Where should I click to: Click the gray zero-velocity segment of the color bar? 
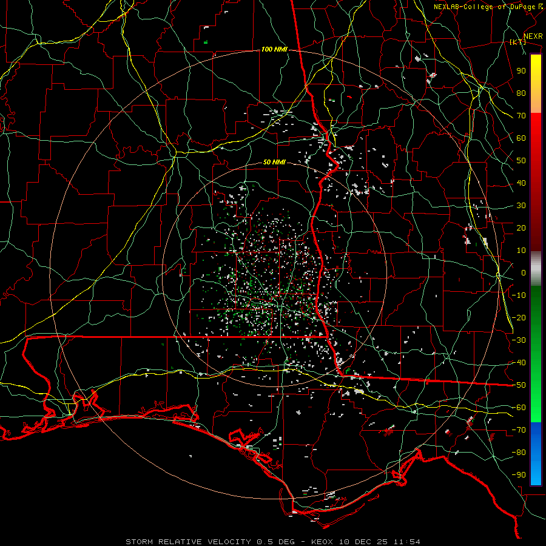536,269
